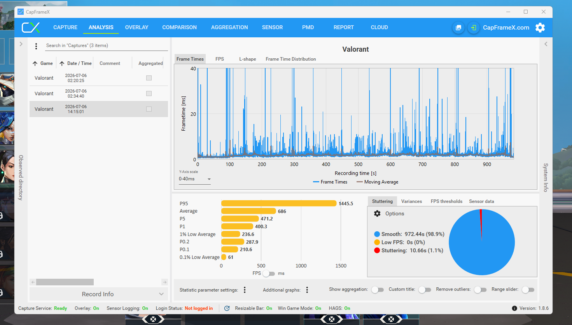The image size is (572, 325).
Task: Open settings gear in header
Action: coord(540,28)
